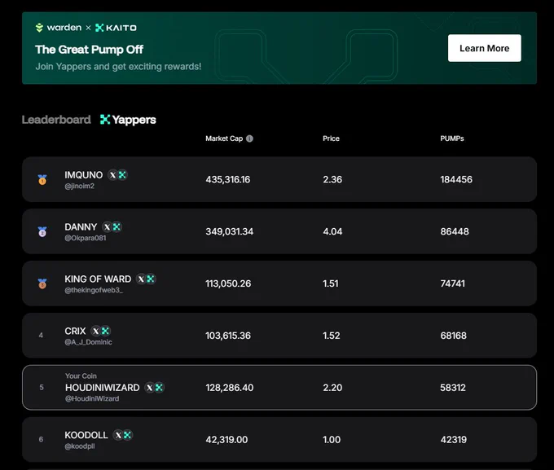The height and width of the screenshot is (470, 554).
Task: Click market cap value 103,615.36
Action: (x=228, y=336)
